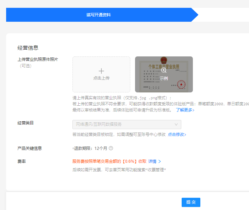This screenshot has width=249, height=210.
Task: Expand the 经营类目 dropdown arrow
Action: click(176, 125)
